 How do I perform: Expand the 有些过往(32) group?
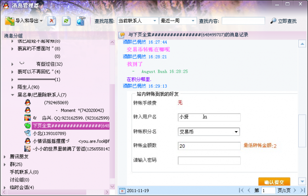pos(12,64)
